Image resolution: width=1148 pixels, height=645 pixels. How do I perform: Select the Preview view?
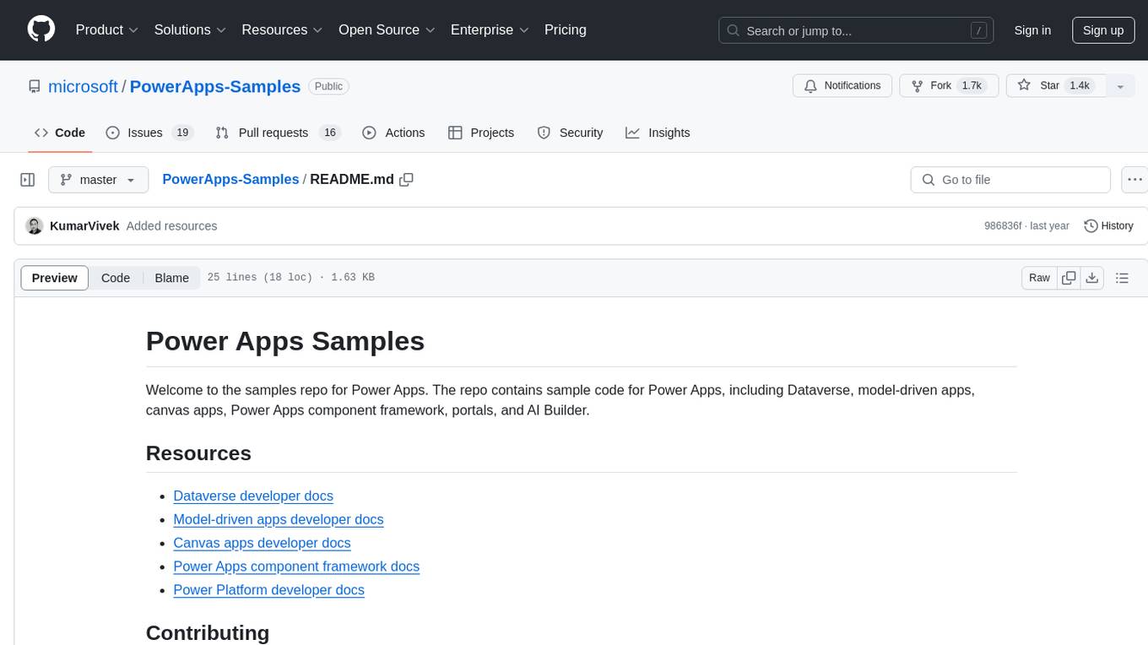pos(55,278)
